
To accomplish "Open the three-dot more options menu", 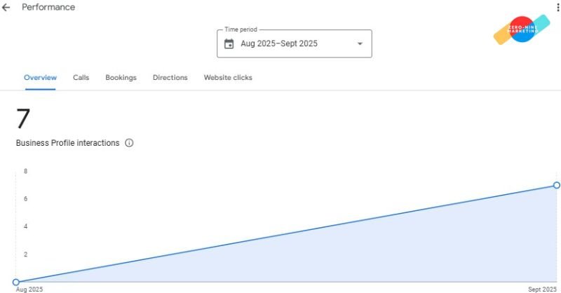I will tap(557, 7).
